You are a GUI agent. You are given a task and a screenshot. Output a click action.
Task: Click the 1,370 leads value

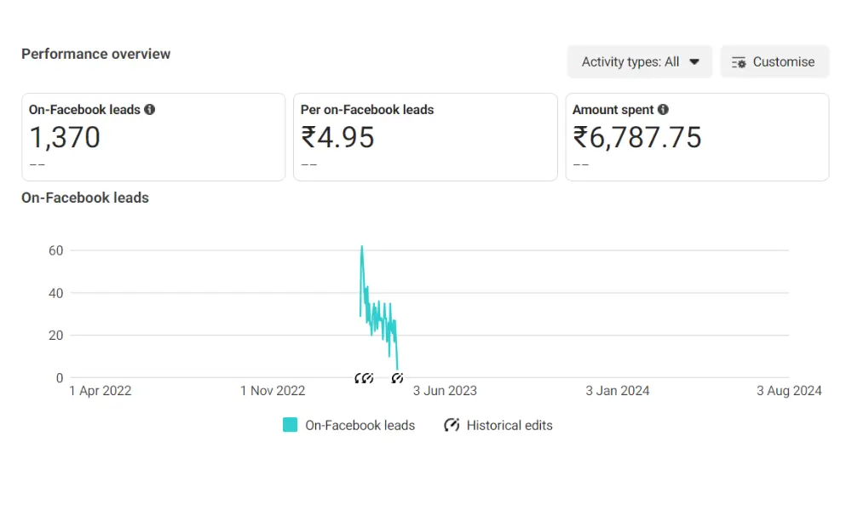click(x=65, y=137)
